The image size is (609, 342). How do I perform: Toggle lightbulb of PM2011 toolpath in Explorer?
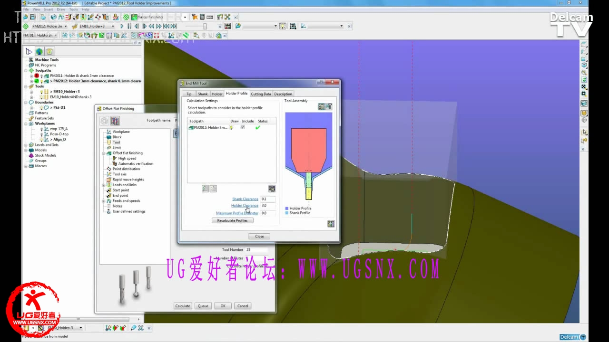[41, 76]
